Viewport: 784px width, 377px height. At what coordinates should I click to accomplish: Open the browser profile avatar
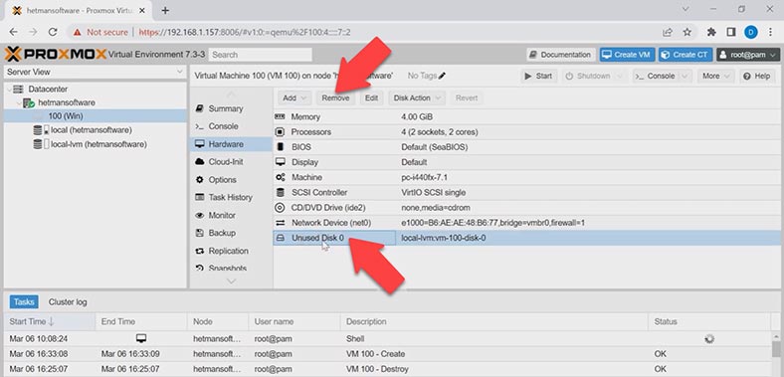[751, 32]
